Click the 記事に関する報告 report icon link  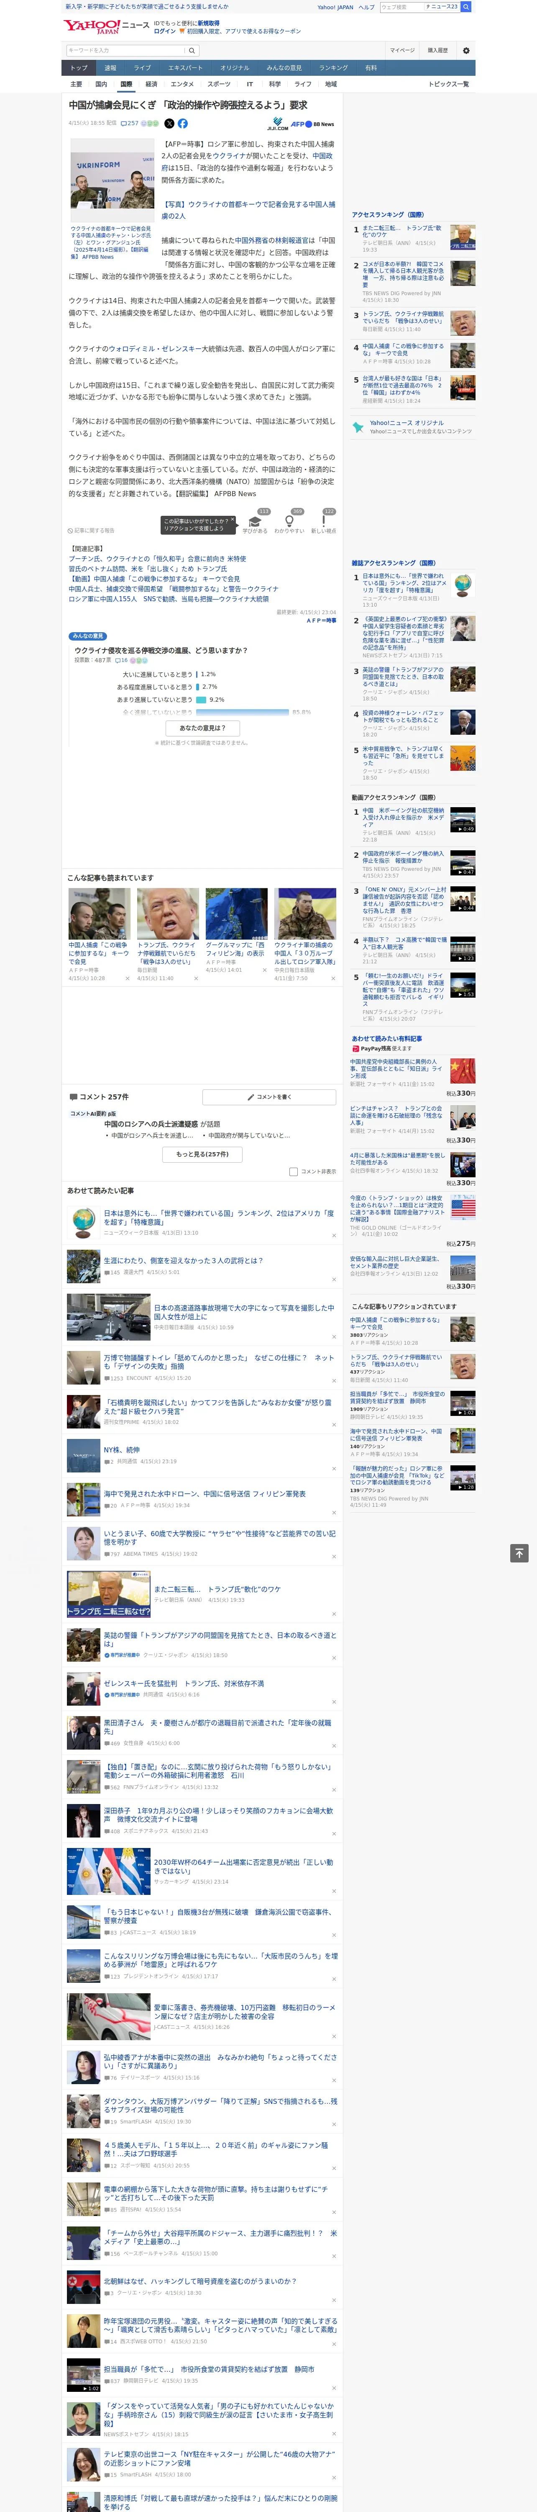click(92, 530)
